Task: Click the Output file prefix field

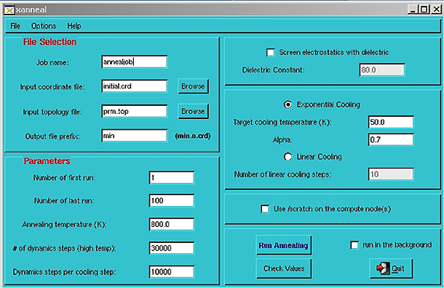Action: 134,136
